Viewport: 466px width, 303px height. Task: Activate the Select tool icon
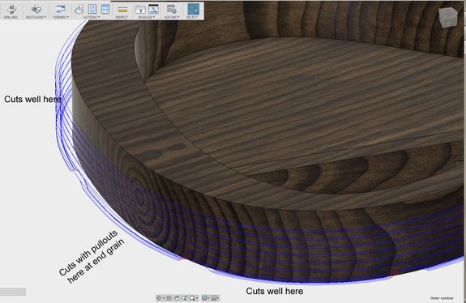193,9
